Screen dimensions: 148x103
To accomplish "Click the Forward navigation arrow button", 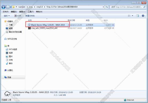I will point(8,7).
